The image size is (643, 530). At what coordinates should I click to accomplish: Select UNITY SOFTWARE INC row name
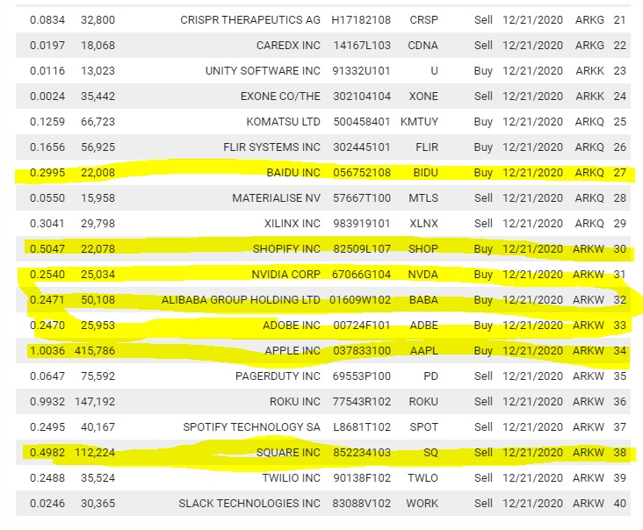(263, 70)
